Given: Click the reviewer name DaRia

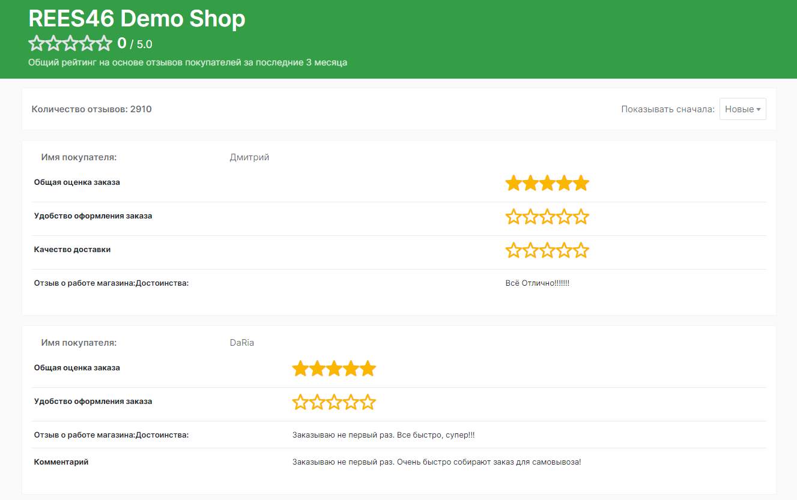Looking at the screenshot, I should tap(242, 343).
